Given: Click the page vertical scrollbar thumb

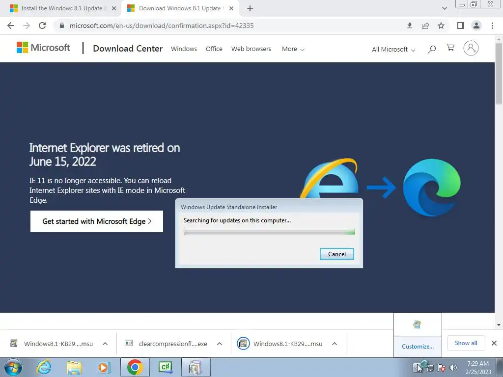Looking at the screenshot, I should pyautogui.click(x=499, y=73).
